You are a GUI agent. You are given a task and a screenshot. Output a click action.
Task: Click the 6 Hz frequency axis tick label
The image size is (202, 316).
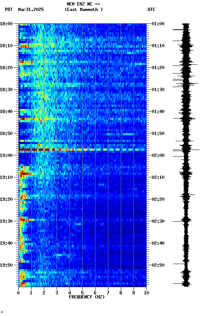[x=95, y=293]
